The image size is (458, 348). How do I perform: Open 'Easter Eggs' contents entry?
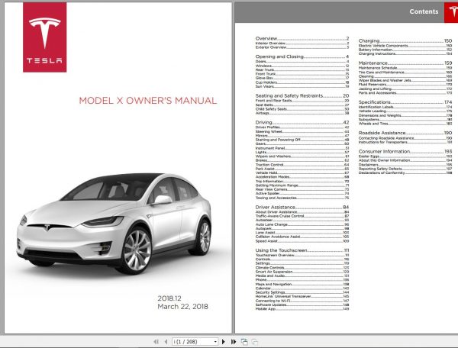pos(405,156)
